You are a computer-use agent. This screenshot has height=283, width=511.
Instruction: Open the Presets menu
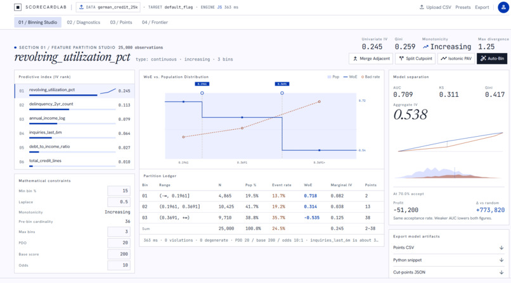click(x=463, y=7)
